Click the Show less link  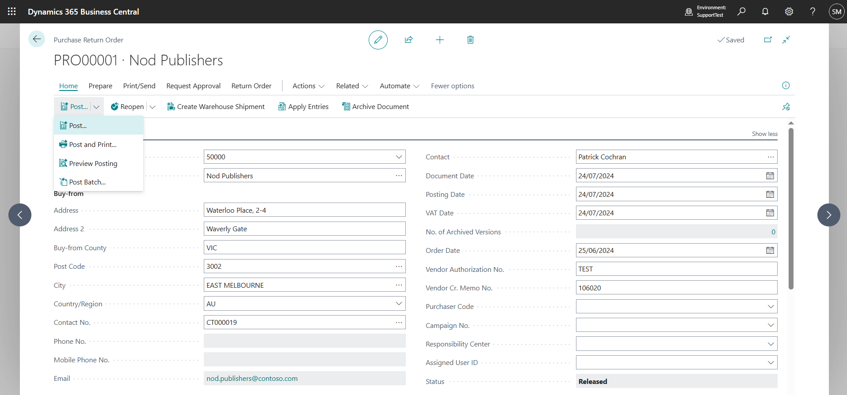765,134
